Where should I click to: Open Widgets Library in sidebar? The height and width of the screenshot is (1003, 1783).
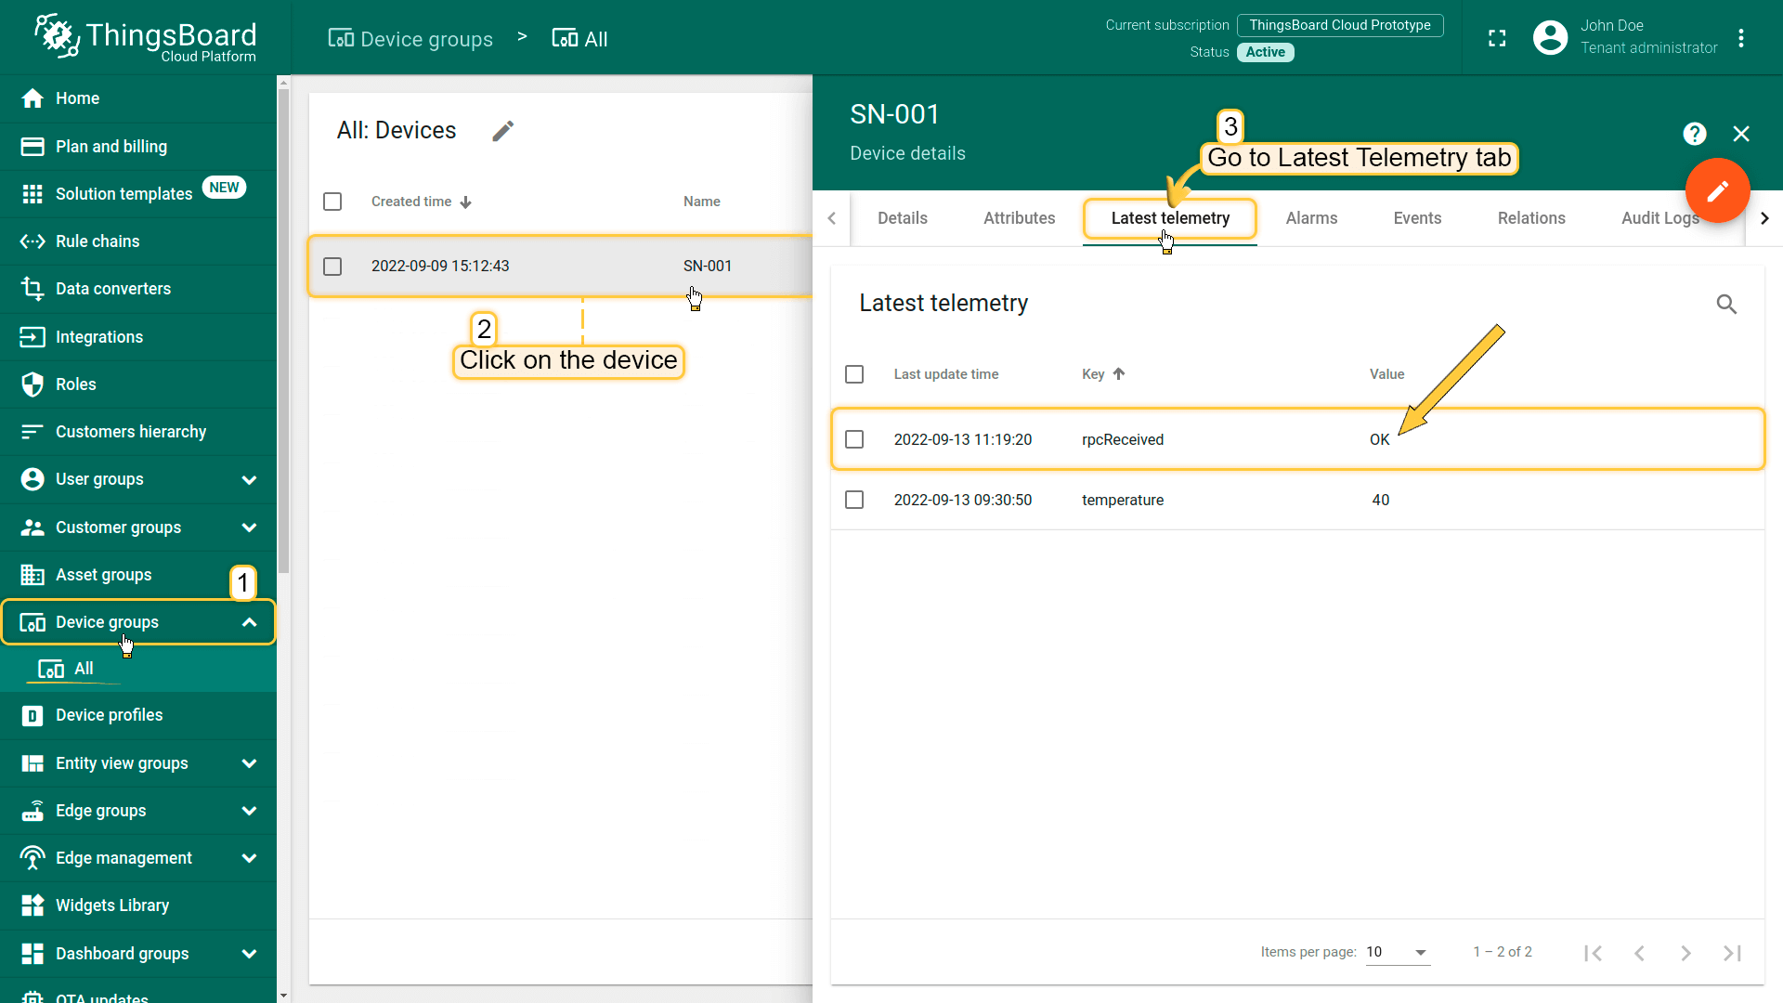(111, 905)
